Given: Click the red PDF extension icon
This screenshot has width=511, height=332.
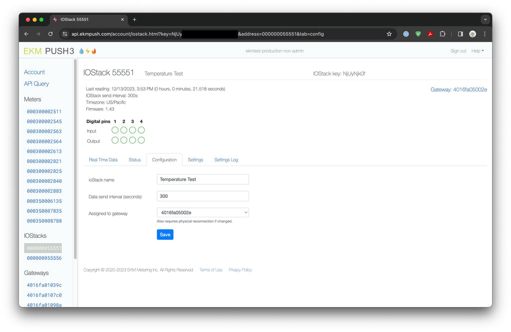Looking at the screenshot, I should (430, 34).
